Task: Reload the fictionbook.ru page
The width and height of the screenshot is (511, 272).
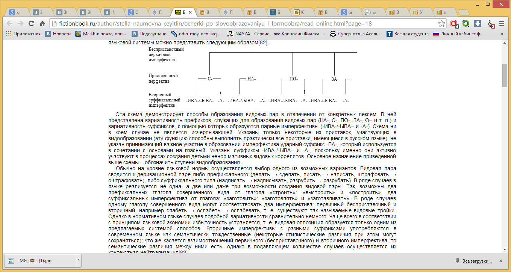Action: click(x=32, y=23)
